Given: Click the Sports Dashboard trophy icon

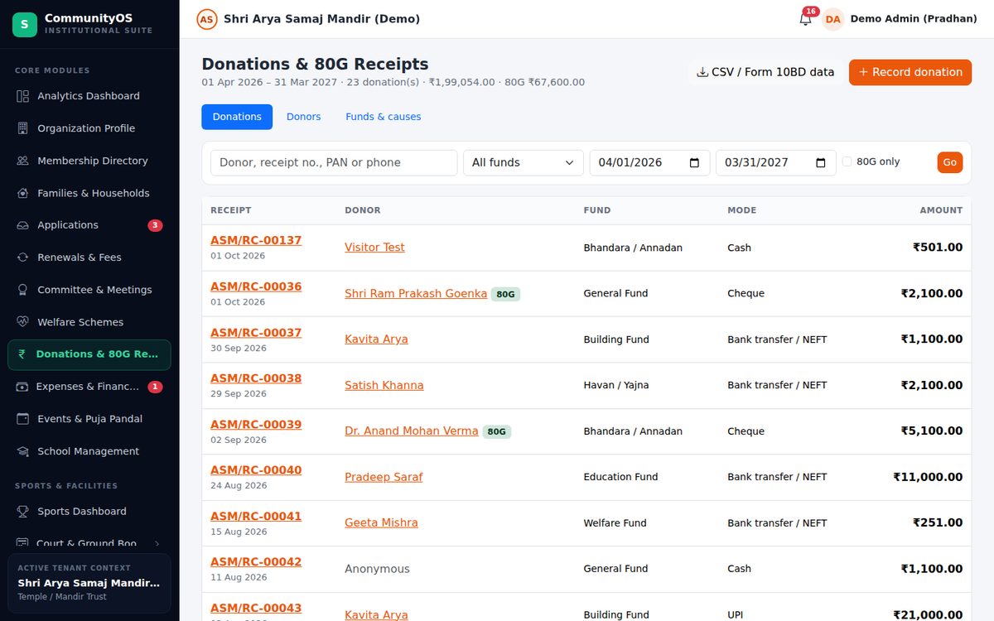Looking at the screenshot, I should coord(23,512).
